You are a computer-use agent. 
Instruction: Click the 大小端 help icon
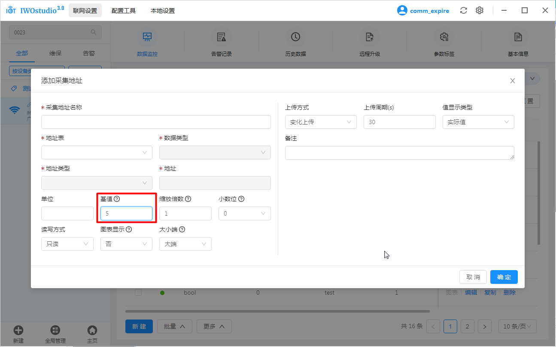182,229
